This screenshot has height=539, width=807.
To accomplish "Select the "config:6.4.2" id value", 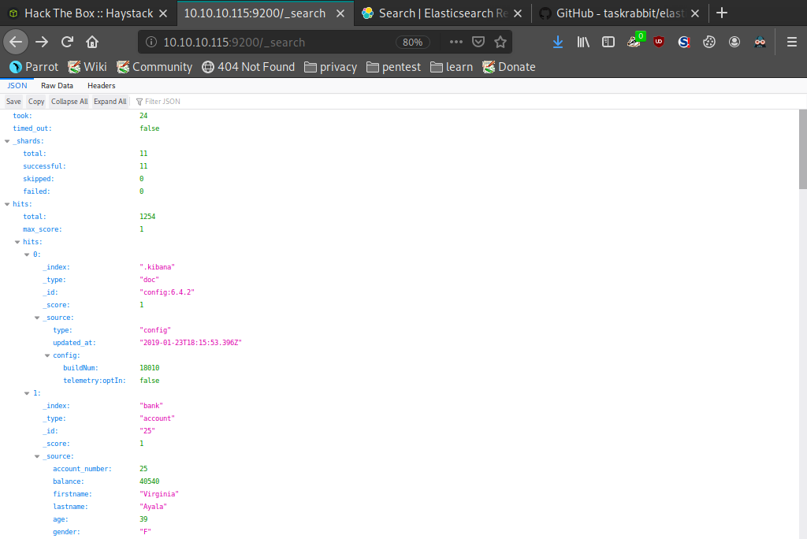I will point(167,292).
